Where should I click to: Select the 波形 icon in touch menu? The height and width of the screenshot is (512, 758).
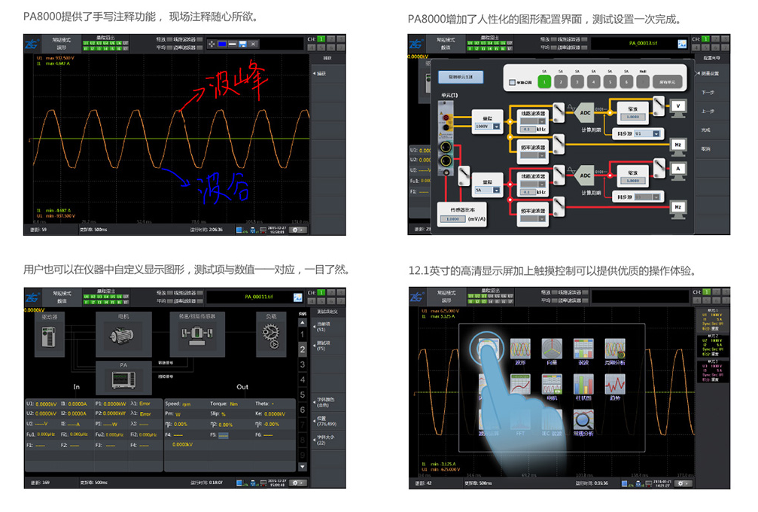click(520, 349)
